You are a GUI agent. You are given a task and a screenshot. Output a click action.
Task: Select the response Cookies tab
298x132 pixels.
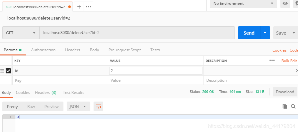coord(23,93)
